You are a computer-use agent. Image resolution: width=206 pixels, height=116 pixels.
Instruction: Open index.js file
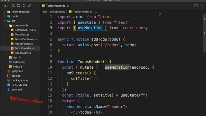(x=18, y=67)
